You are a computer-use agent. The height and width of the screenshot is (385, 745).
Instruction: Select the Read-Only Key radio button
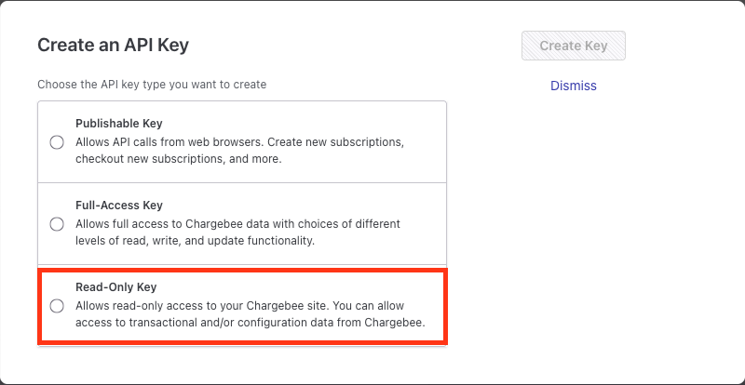[x=57, y=306]
